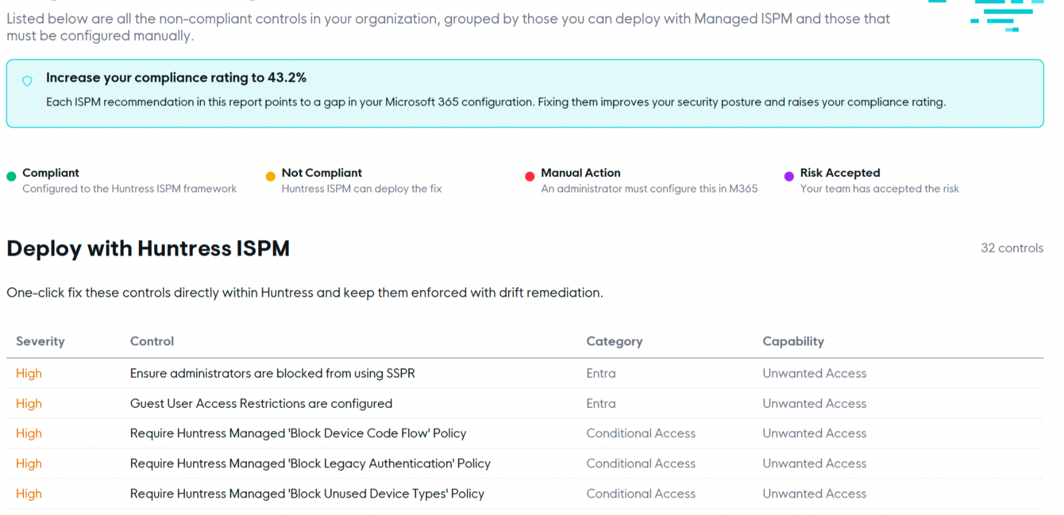
Task: Click the green Compliant status dot
Action: tap(11, 176)
